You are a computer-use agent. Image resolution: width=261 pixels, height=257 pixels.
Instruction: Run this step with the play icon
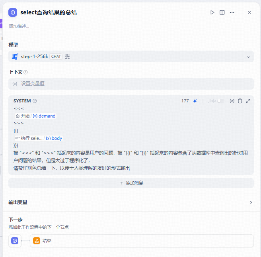click(x=212, y=12)
